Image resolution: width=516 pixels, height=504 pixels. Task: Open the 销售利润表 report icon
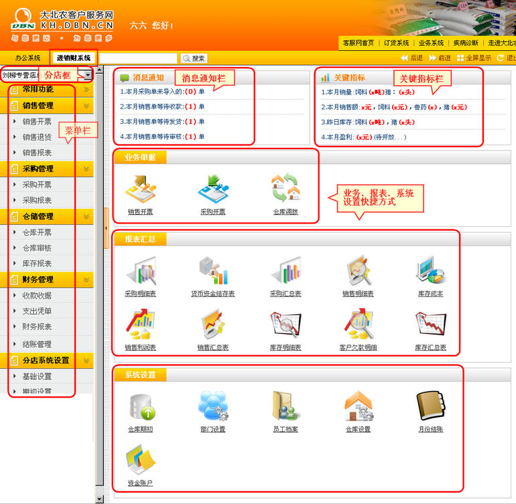click(140, 325)
